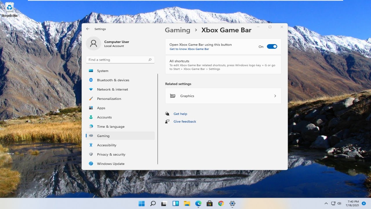This screenshot has width=371, height=209.
Task: Select Privacy & security category
Action: [120, 154]
